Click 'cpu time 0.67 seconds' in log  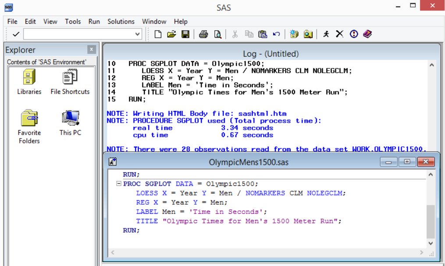click(203, 135)
